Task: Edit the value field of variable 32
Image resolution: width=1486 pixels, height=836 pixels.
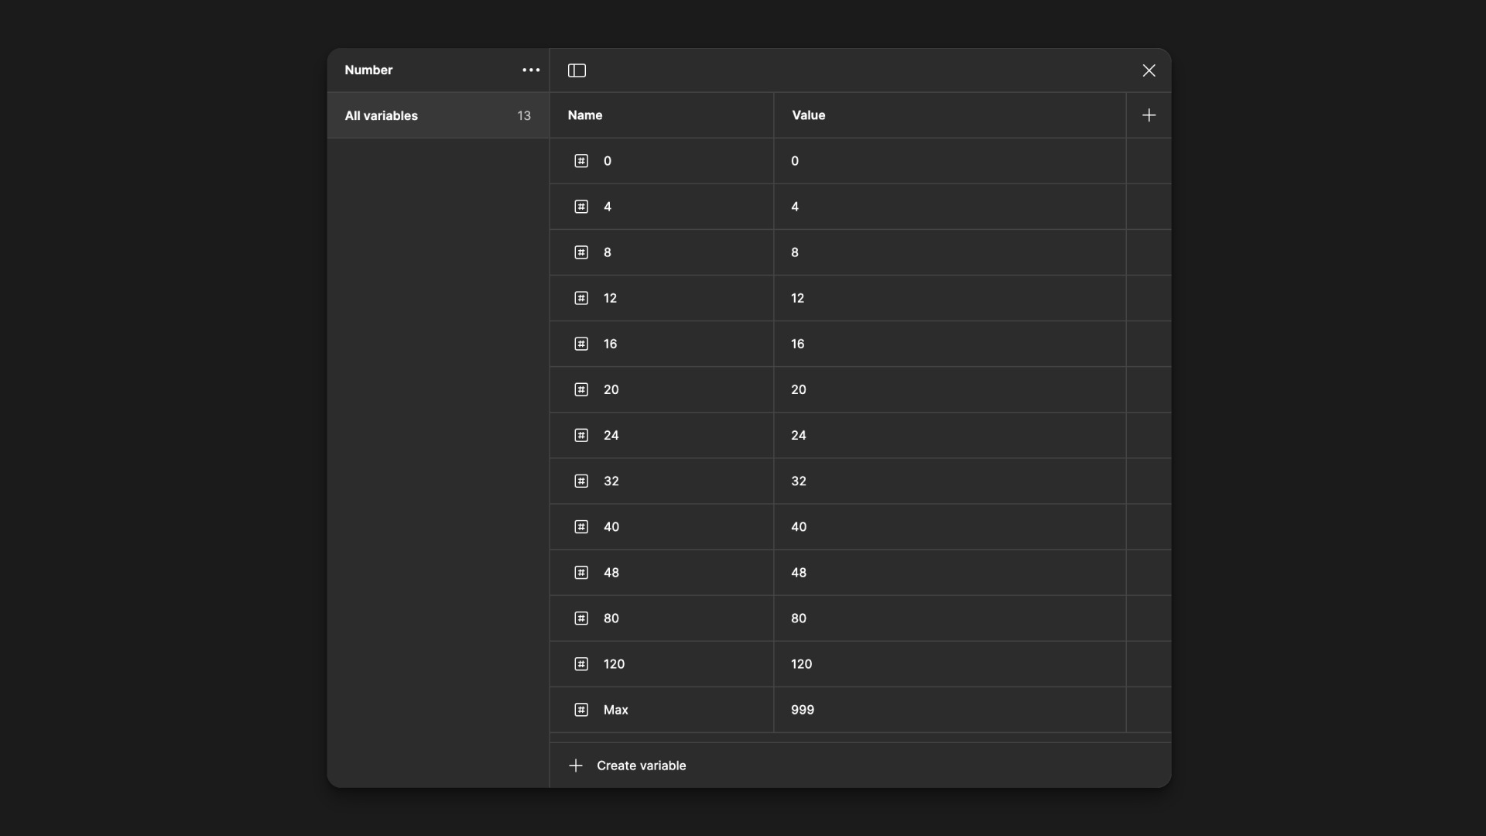Action: click(x=950, y=481)
